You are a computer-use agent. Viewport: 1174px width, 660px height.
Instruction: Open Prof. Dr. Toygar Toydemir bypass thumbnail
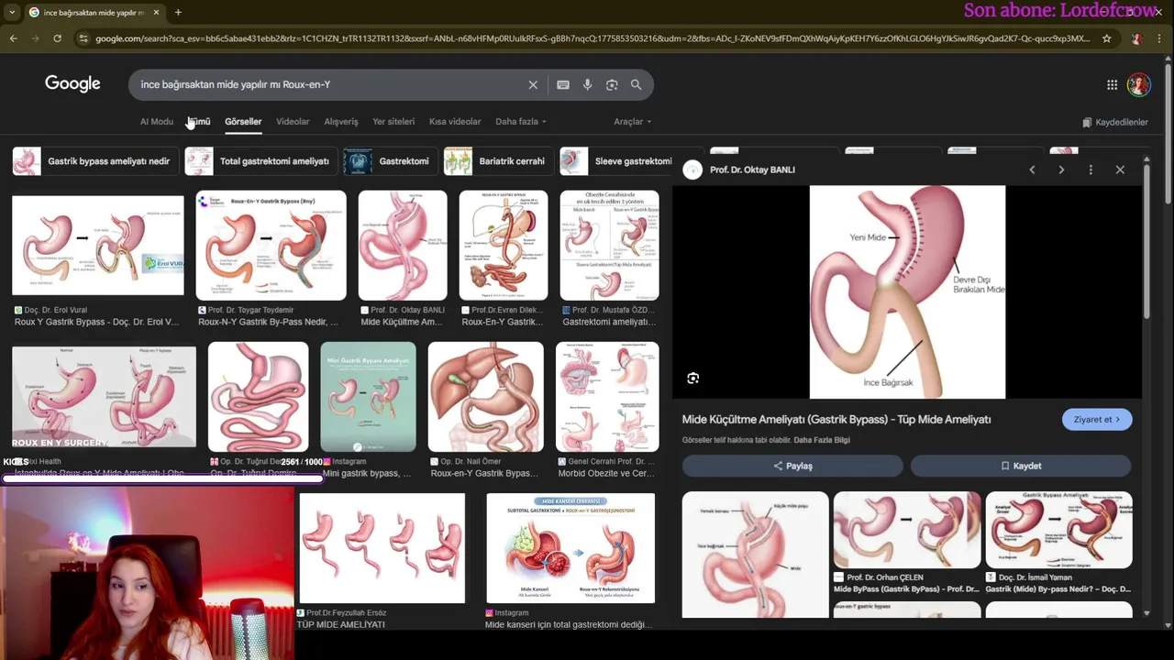[x=271, y=245]
